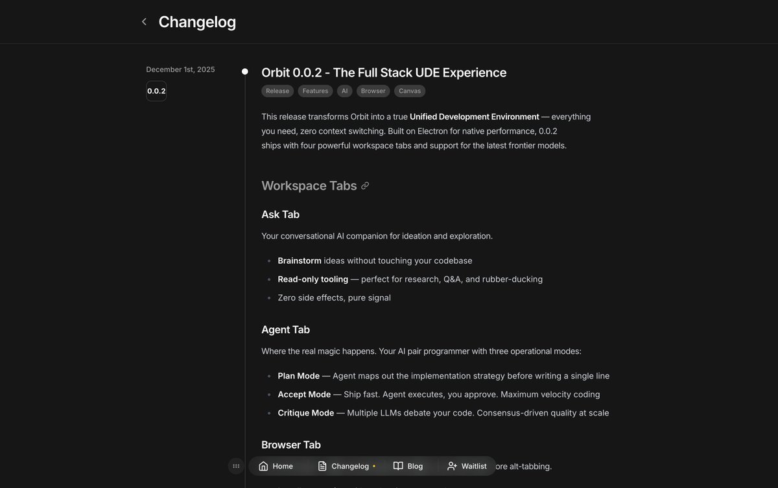Image resolution: width=778 pixels, height=488 pixels.
Task: Click the Workspace Tabs heading
Action: [x=309, y=186]
